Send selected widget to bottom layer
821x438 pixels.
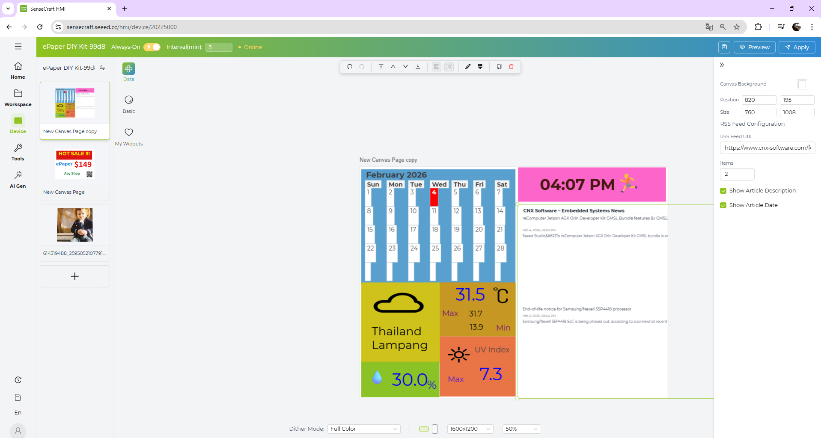point(418,67)
